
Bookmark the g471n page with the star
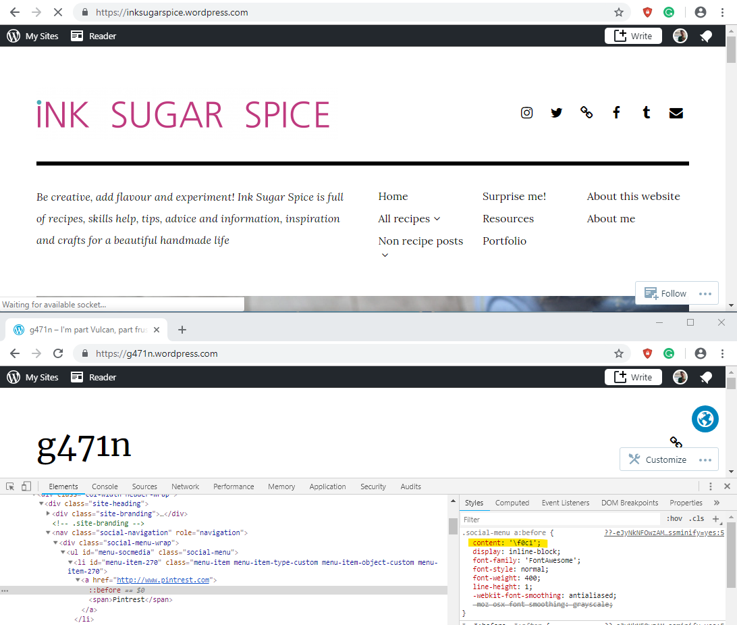pos(618,353)
